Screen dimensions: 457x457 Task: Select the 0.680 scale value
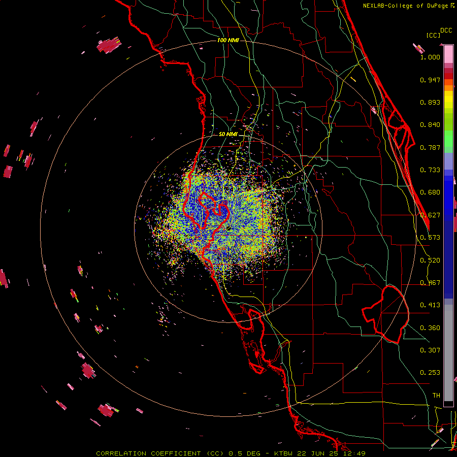[430, 192]
